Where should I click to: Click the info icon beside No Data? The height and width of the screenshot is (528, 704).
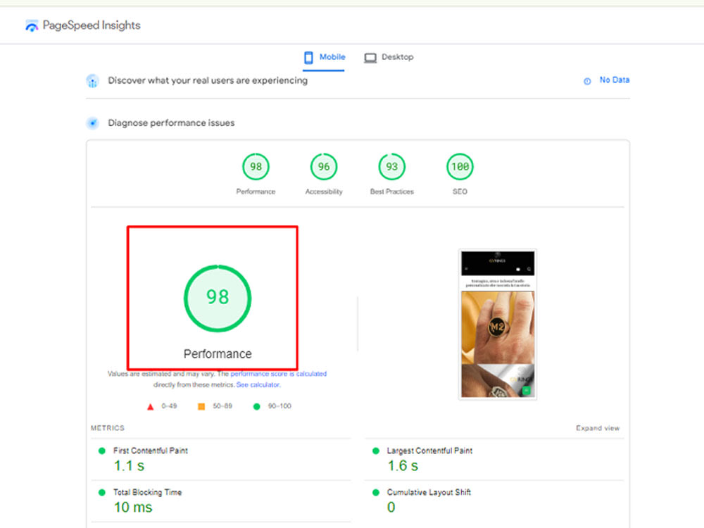point(587,81)
